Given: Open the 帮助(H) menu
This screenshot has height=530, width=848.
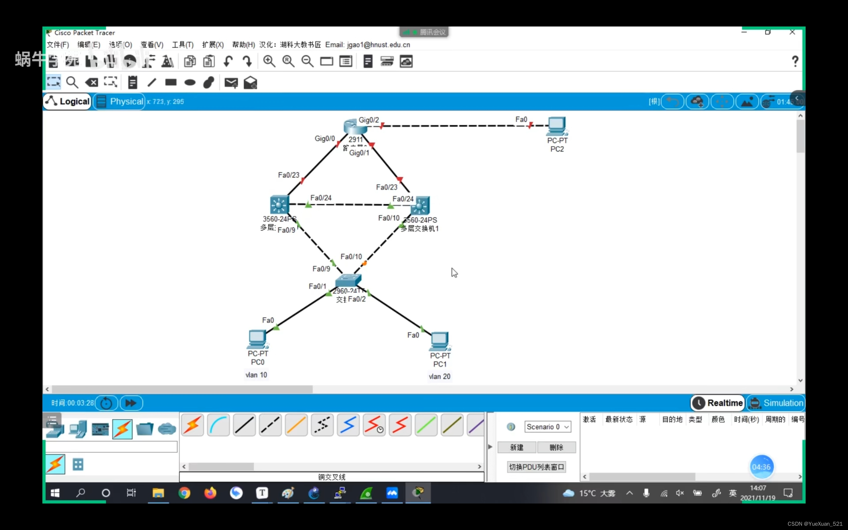Looking at the screenshot, I should click(x=243, y=45).
